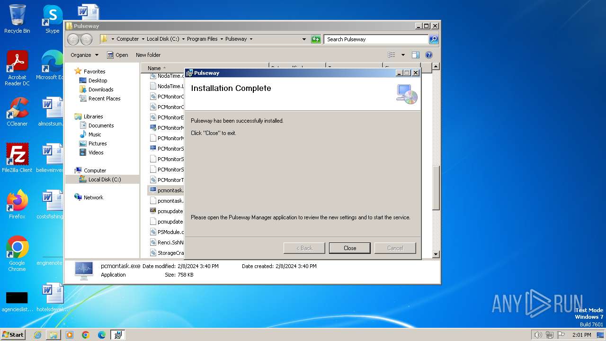Image resolution: width=606 pixels, height=341 pixels.
Task: Launch CCleaner desktop shortcut
Action: coord(17,112)
